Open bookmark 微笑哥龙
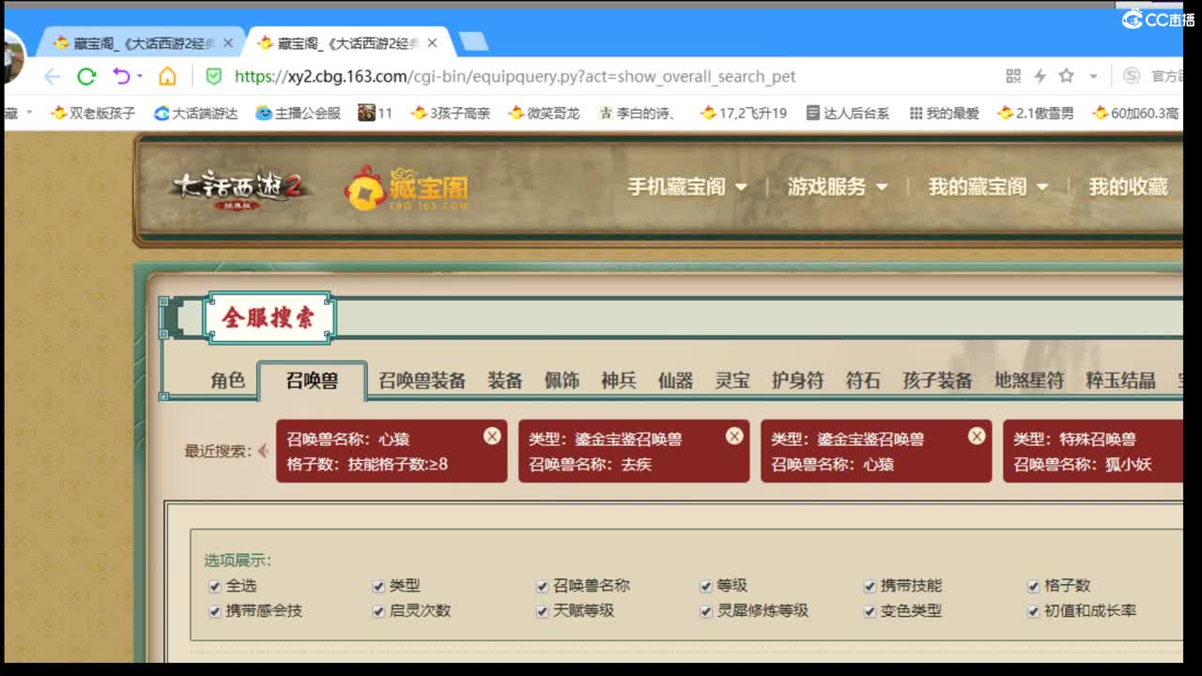This screenshot has height=676, width=1202. (544, 113)
